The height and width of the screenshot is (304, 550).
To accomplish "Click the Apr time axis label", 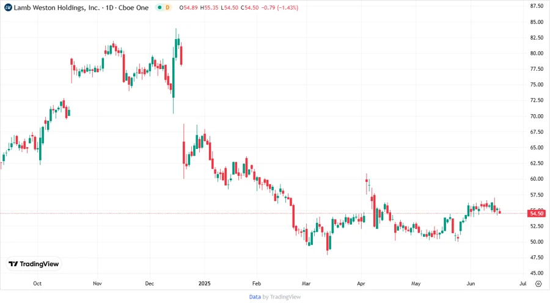I will (361, 283).
